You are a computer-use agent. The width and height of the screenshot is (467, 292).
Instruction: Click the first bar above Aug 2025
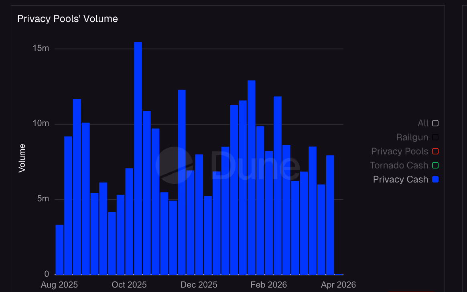(59, 249)
